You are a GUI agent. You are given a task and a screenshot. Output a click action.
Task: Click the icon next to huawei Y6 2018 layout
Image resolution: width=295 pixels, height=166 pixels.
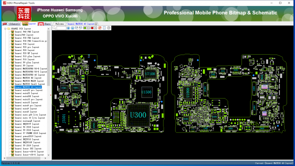(x=13, y=127)
